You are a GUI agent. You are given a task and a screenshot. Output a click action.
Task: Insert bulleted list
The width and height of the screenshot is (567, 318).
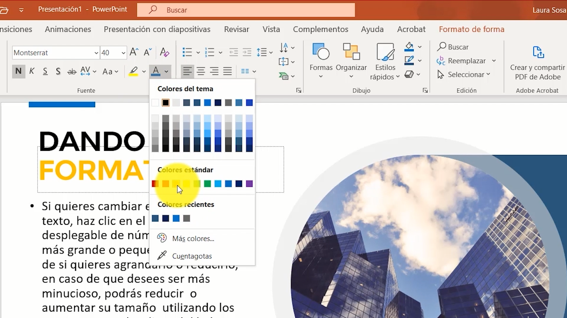(x=187, y=52)
